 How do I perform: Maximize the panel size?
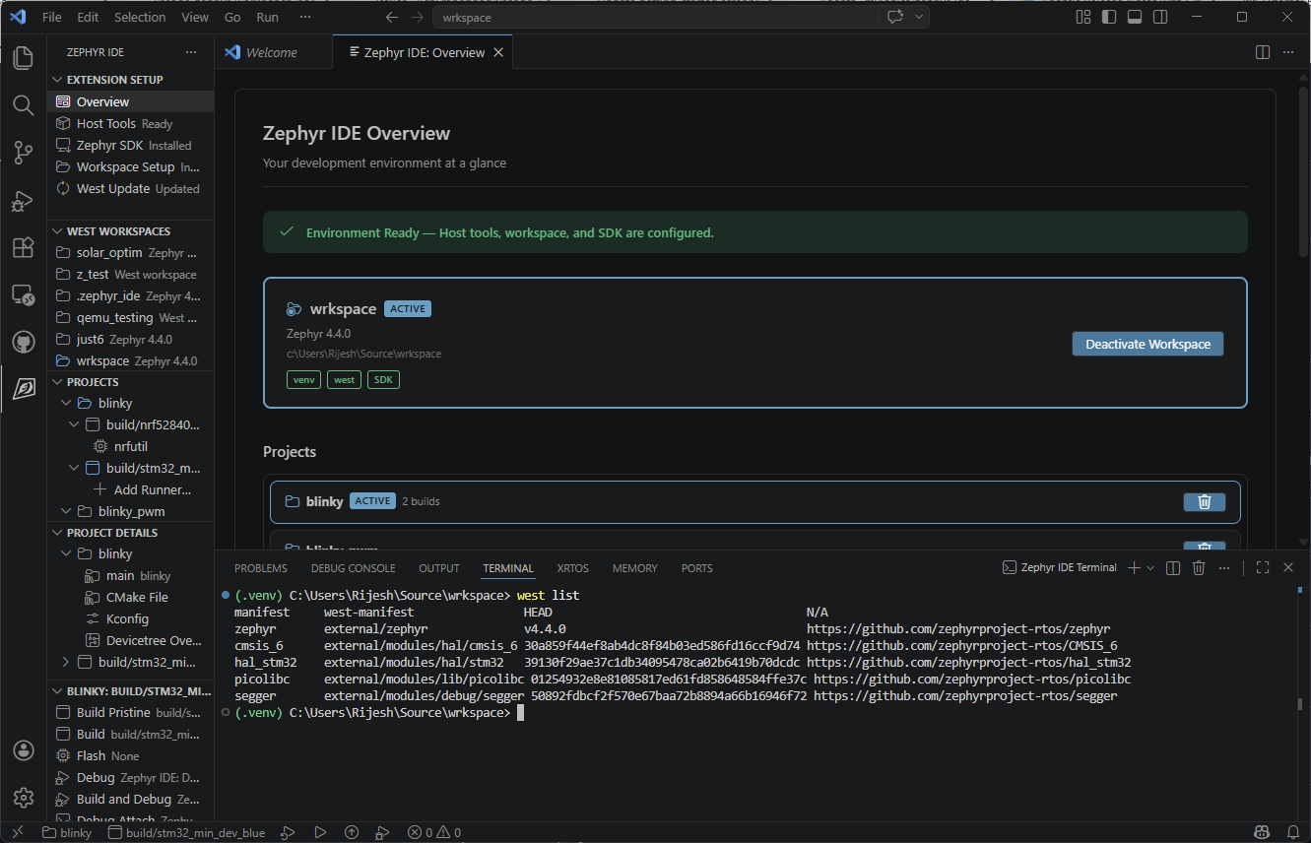[1263, 568]
